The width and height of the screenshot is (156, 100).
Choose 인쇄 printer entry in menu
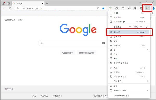tap(129, 68)
